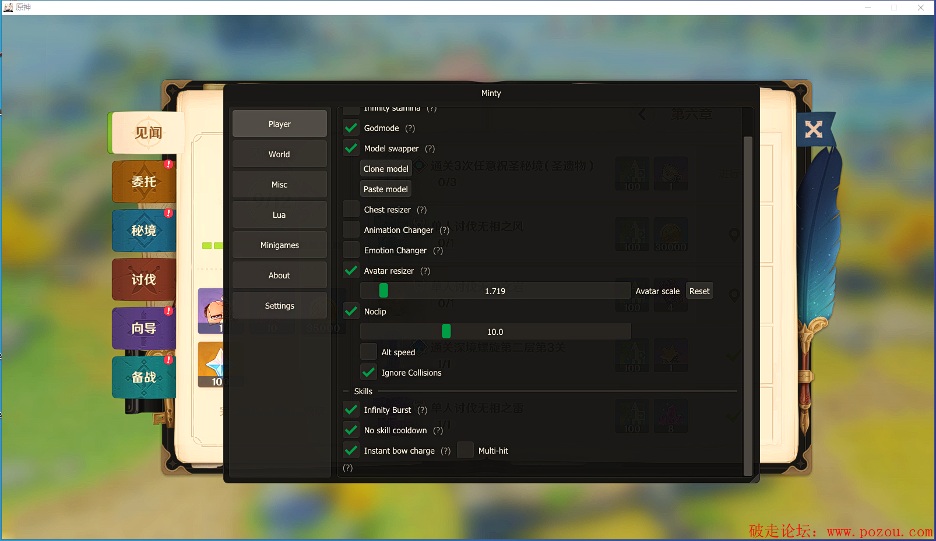936x541 pixels.
Task: Select the 见闻 handbook tab
Action: click(x=148, y=133)
